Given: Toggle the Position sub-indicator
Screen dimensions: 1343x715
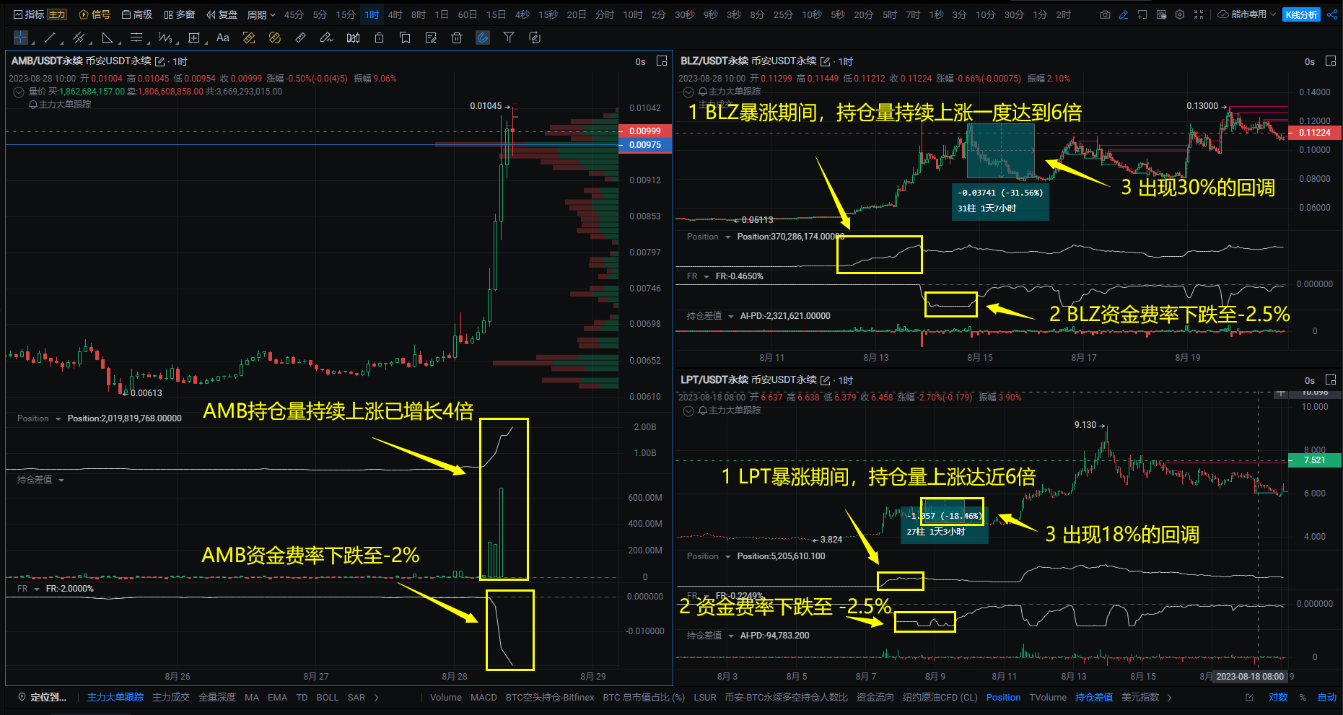Looking at the screenshot, I should [x=1004, y=697].
